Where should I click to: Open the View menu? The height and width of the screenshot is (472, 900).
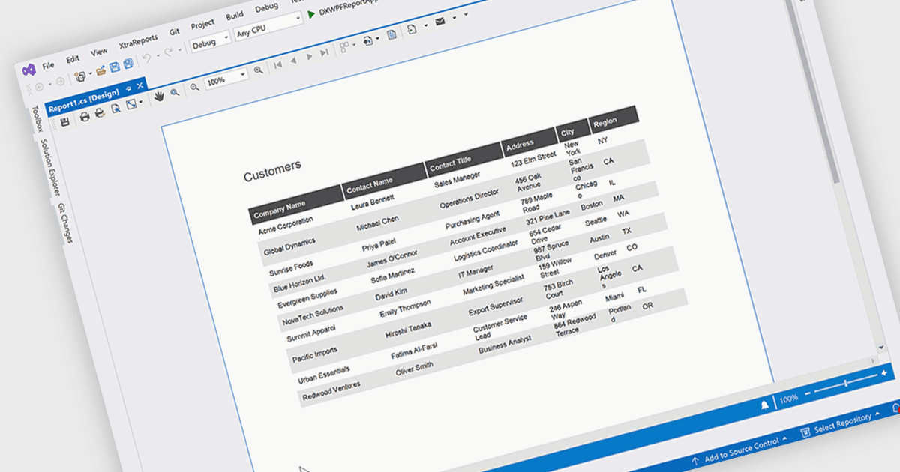pyautogui.click(x=98, y=52)
